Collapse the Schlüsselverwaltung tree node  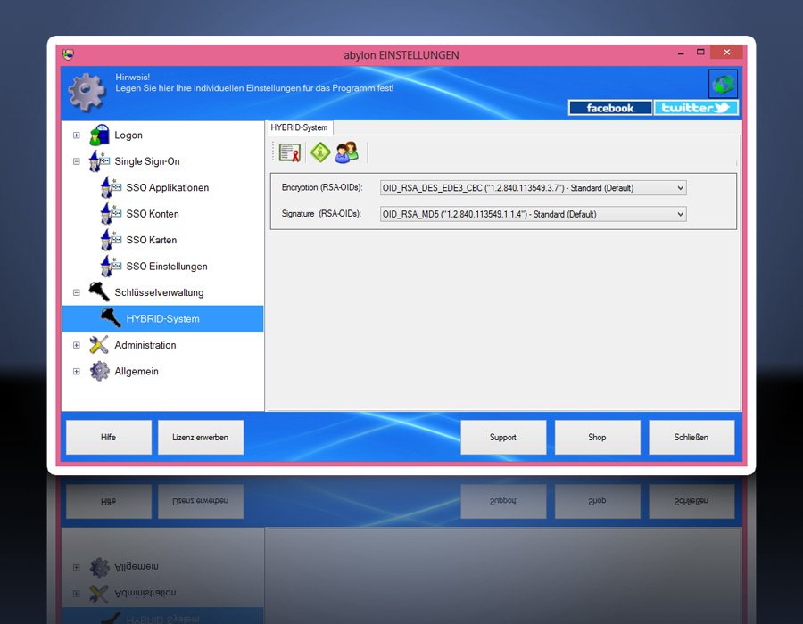pos(77,292)
